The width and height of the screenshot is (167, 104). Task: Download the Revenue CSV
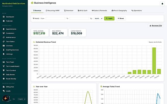pyautogui.click(x=156, y=25)
